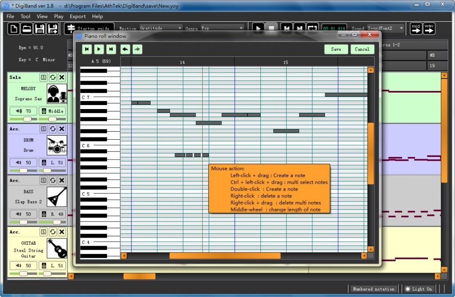
Task: Toggle Solo on the BASS track
Action: 44,180
